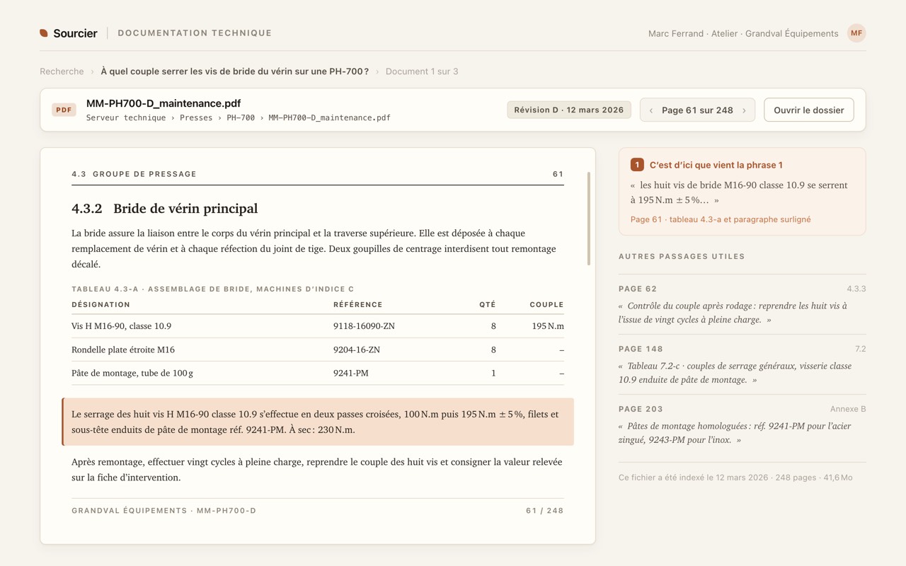The image size is (906, 566).
Task: Click the 7.2 section tag
Action: [860, 349]
